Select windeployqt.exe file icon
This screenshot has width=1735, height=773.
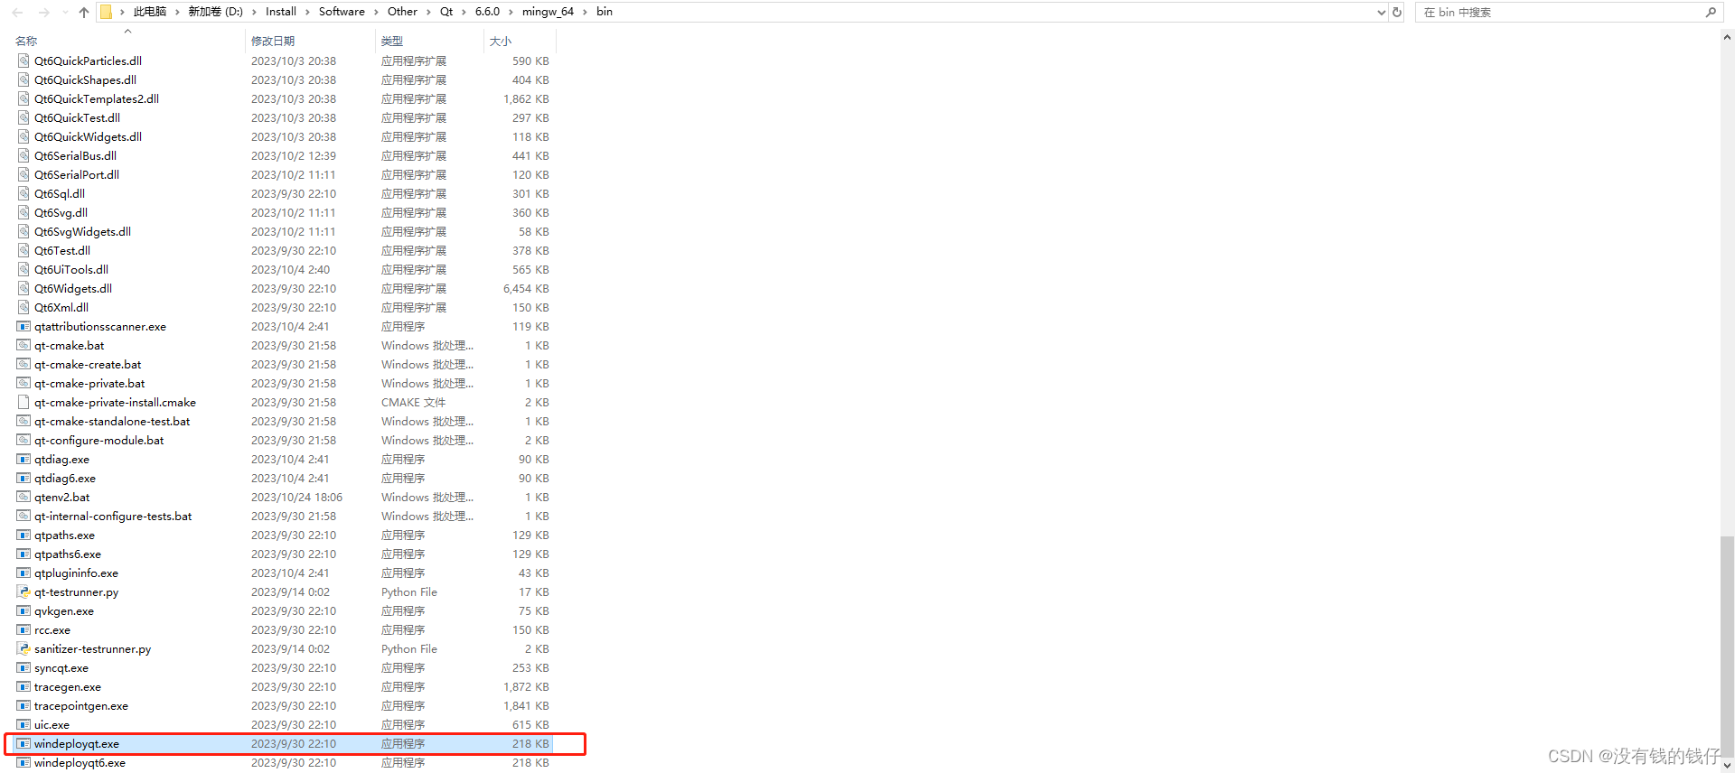[23, 743]
